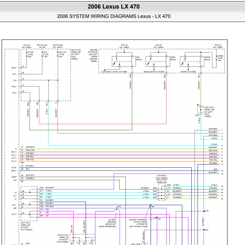Click the "HEADLIGHTS SYSTEM" text
This screenshot has width=245, height=245.
tap(154, 72)
